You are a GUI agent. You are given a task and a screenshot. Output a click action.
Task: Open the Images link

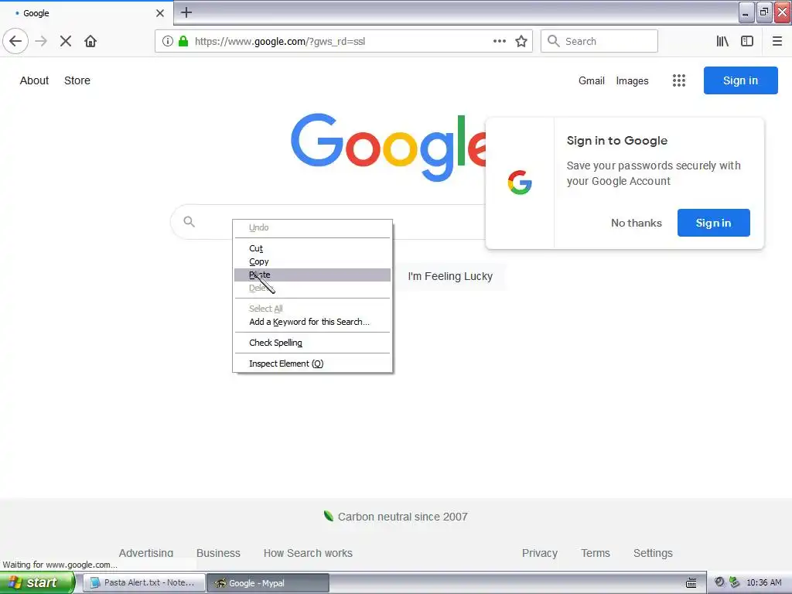click(x=632, y=80)
